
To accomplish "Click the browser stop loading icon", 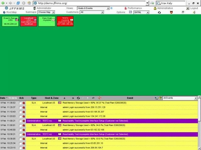I will 24,3.
